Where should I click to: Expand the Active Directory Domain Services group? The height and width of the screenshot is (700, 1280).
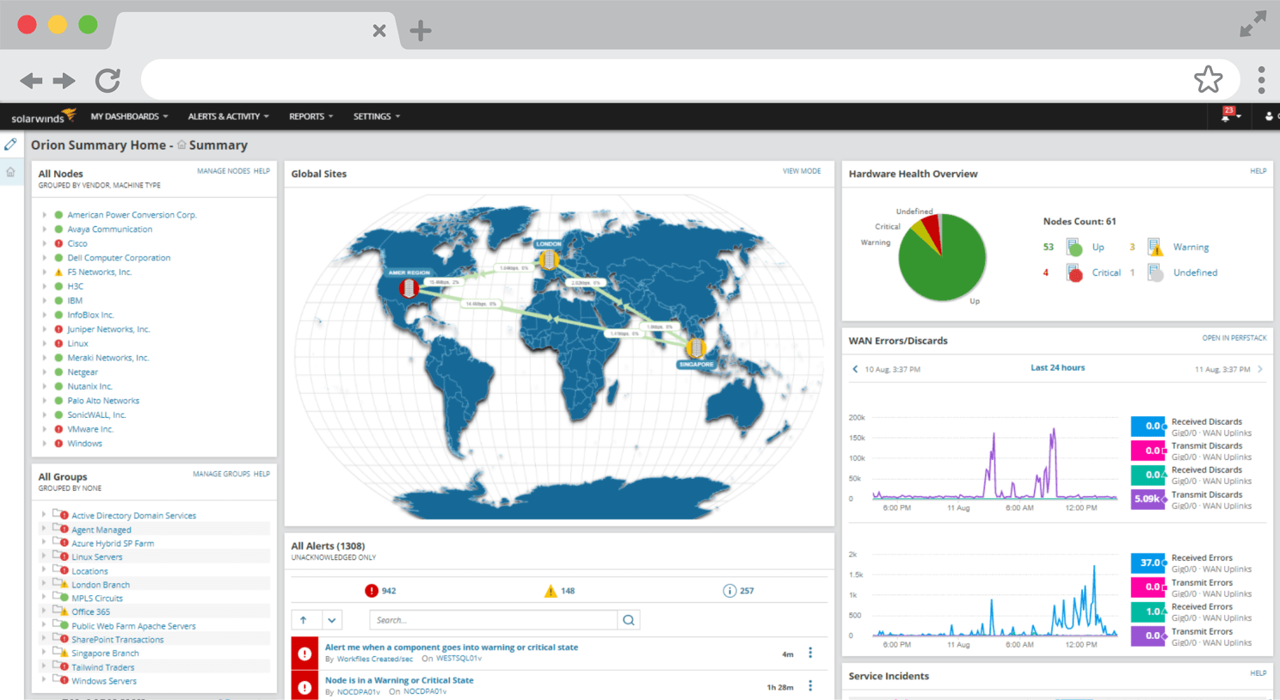click(44, 515)
